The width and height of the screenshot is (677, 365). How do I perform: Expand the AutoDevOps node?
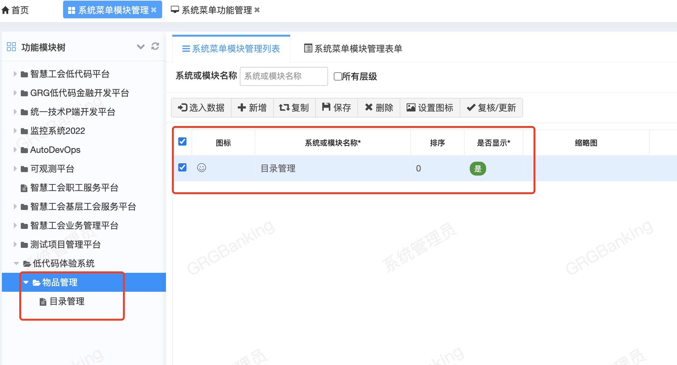pos(15,150)
